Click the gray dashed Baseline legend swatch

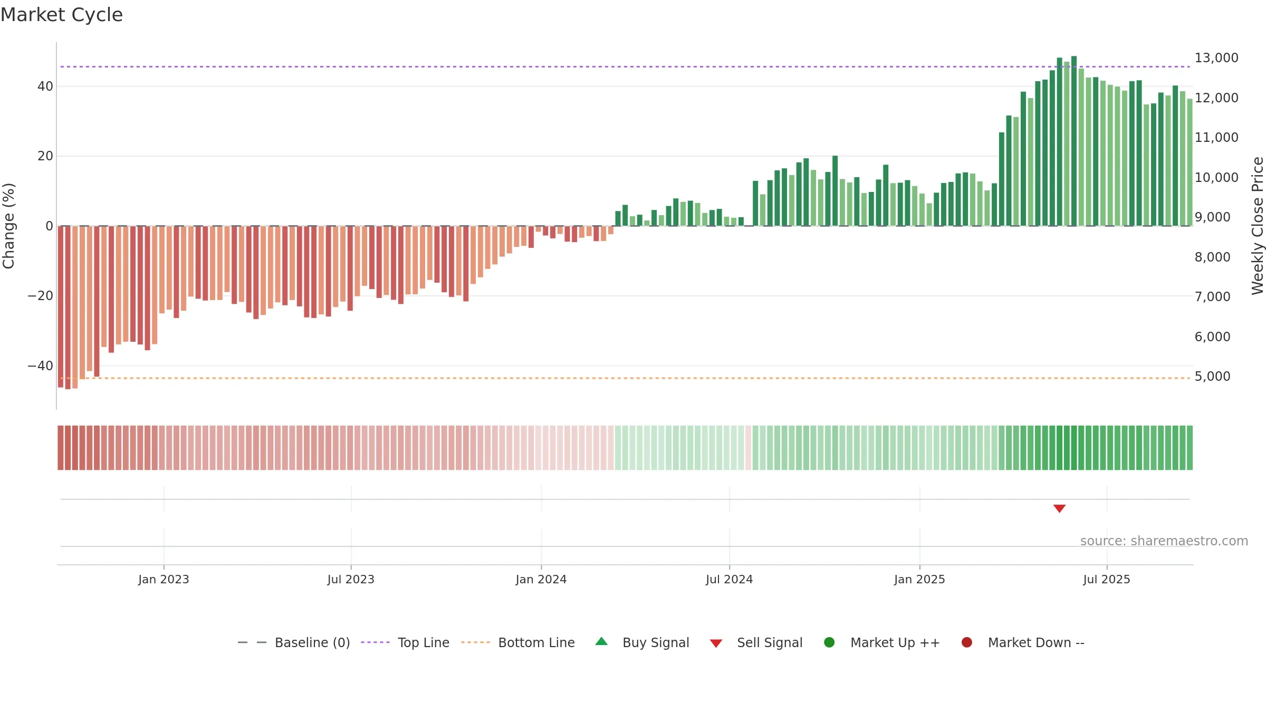point(252,642)
